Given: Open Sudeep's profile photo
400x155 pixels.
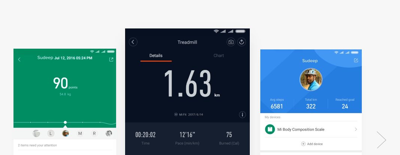Looking at the screenshot, I should point(311,79).
